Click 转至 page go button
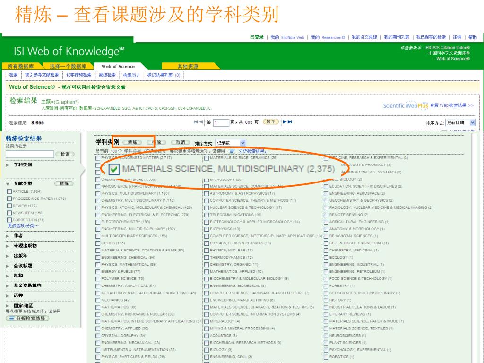This screenshot has width=484, height=363. point(271,121)
